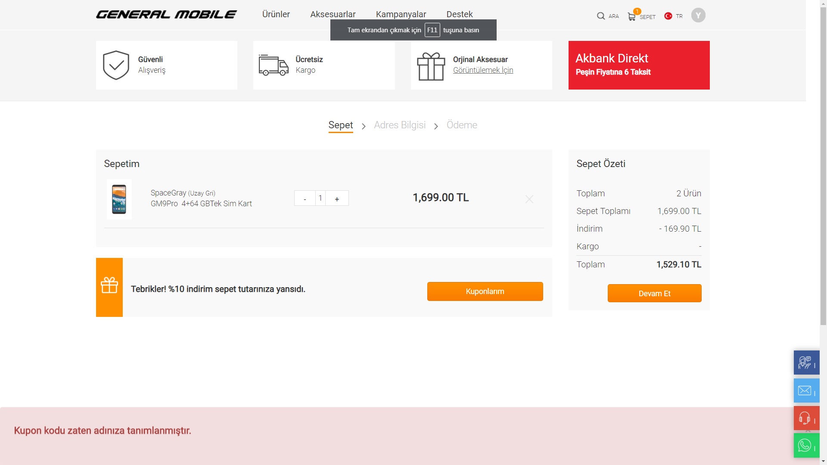
Task: Click the 1,699.00 TL item price
Action: [x=441, y=198]
